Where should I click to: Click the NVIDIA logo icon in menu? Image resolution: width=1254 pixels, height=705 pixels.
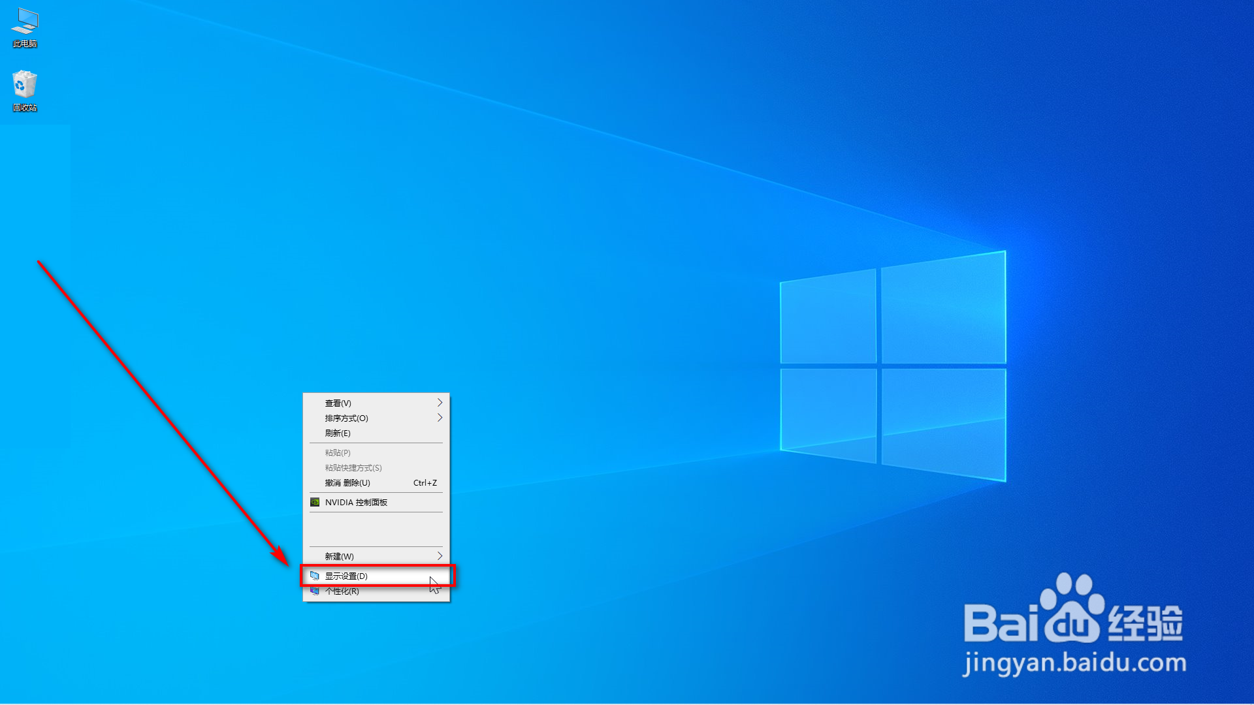315,502
